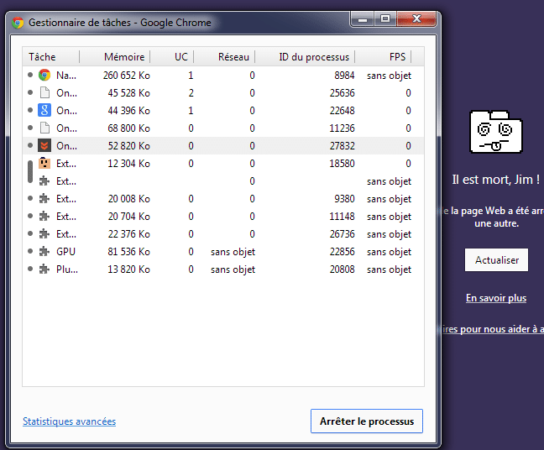The height and width of the screenshot is (450, 544).
Task: Click the Chrome icon in the Na... row
Action: 44,75
